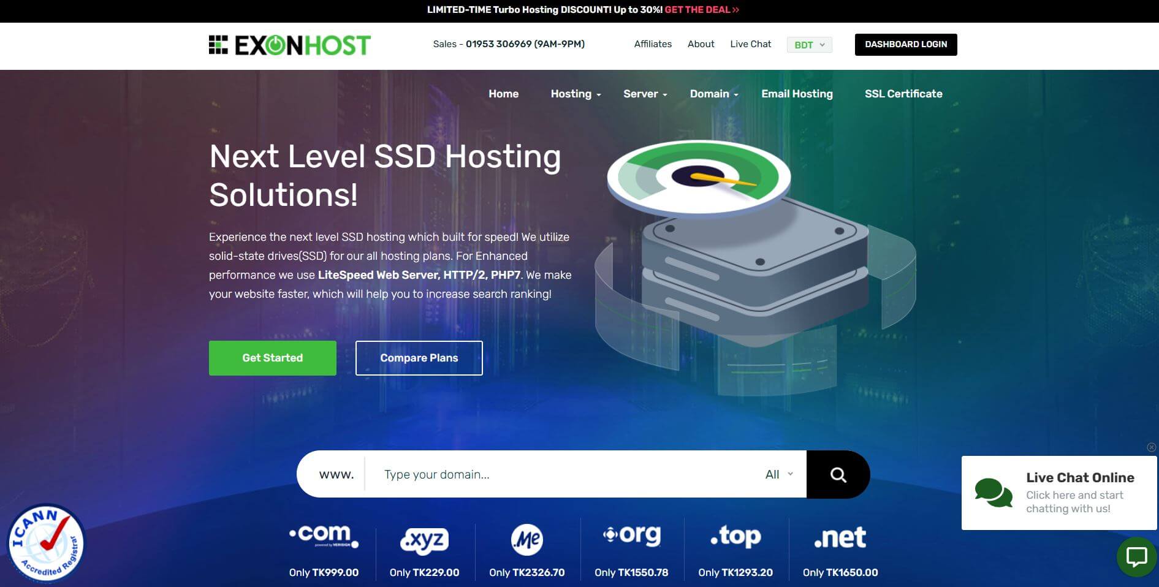The width and height of the screenshot is (1159, 587).
Task: Select the .top domain logo
Action: click(x=735, y=537)
